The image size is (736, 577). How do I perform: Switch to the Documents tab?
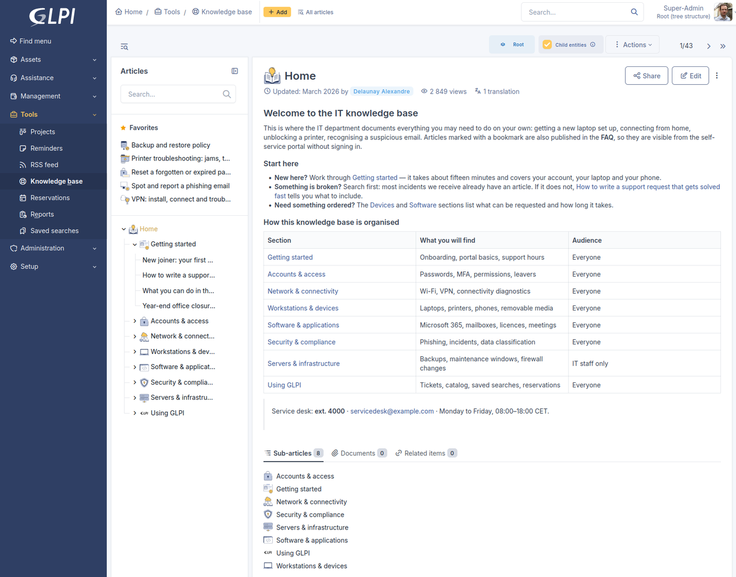tap(359, 453)
